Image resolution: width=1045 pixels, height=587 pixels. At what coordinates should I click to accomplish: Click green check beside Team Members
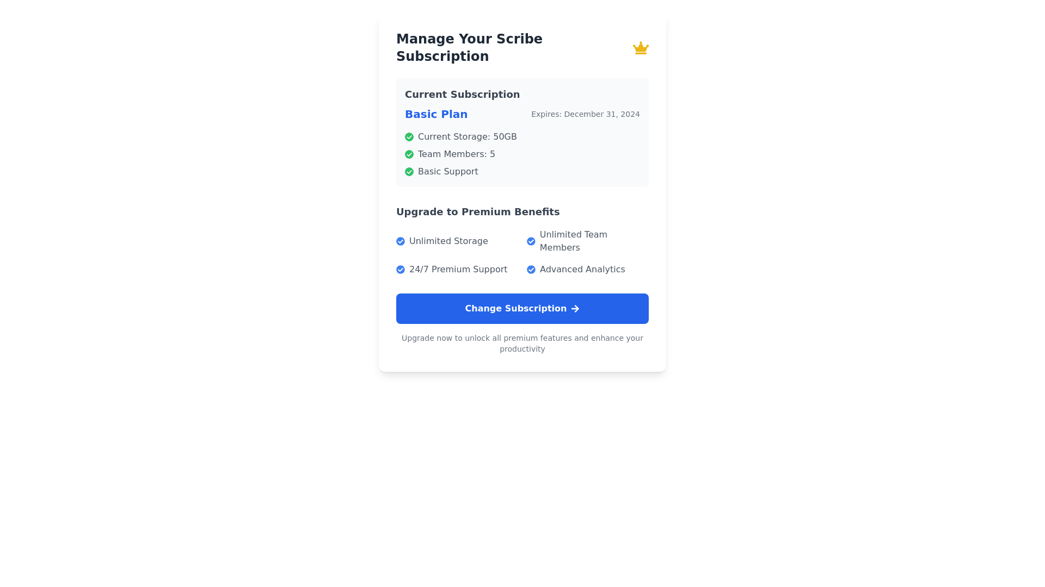tap(409, 154)
